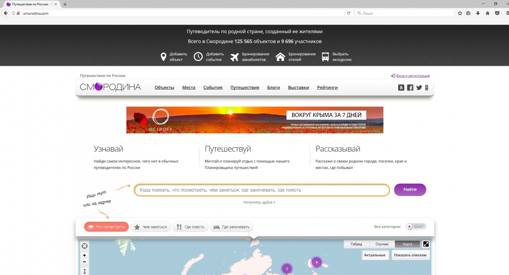This screenshot has height=275, width=509.
Task: Click the browser Поиск search box
Action: tap(405, 13)
